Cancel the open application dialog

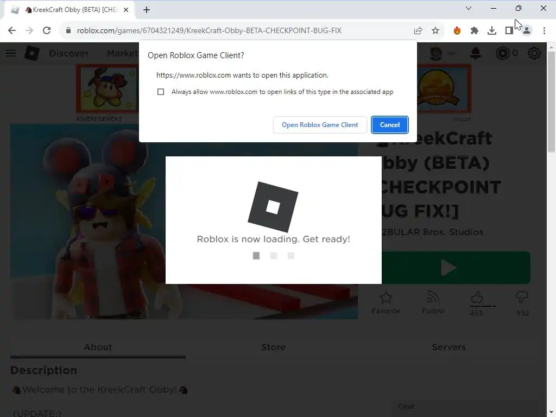(x=390, y=125)
